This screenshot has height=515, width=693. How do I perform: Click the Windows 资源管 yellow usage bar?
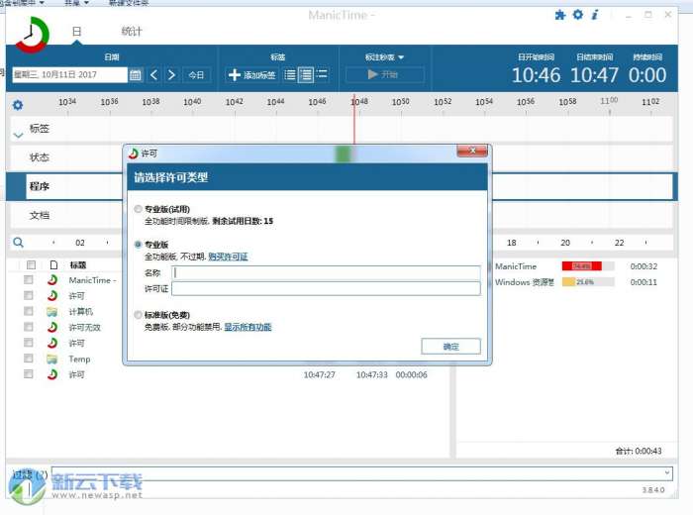pos(568,282)
